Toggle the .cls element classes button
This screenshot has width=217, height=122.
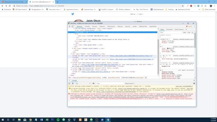(x=189, y=33)
